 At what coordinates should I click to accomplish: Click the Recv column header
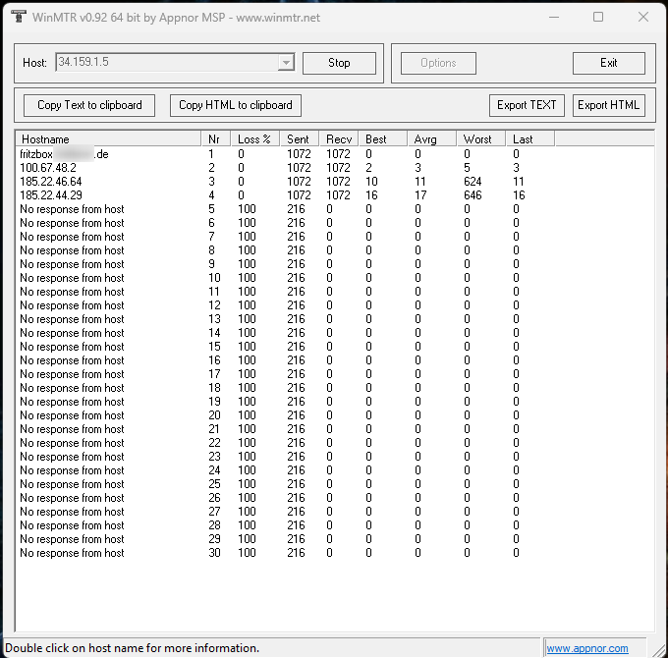click(339, 138)
